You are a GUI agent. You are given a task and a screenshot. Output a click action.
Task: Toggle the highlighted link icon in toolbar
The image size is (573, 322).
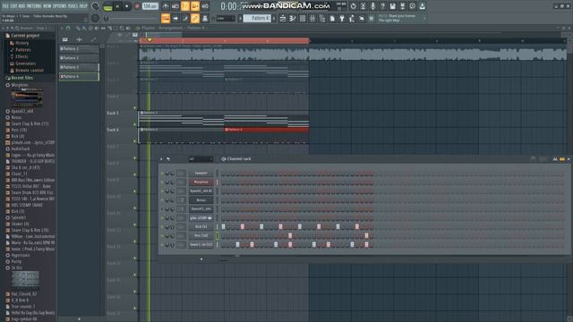point(195,18)
